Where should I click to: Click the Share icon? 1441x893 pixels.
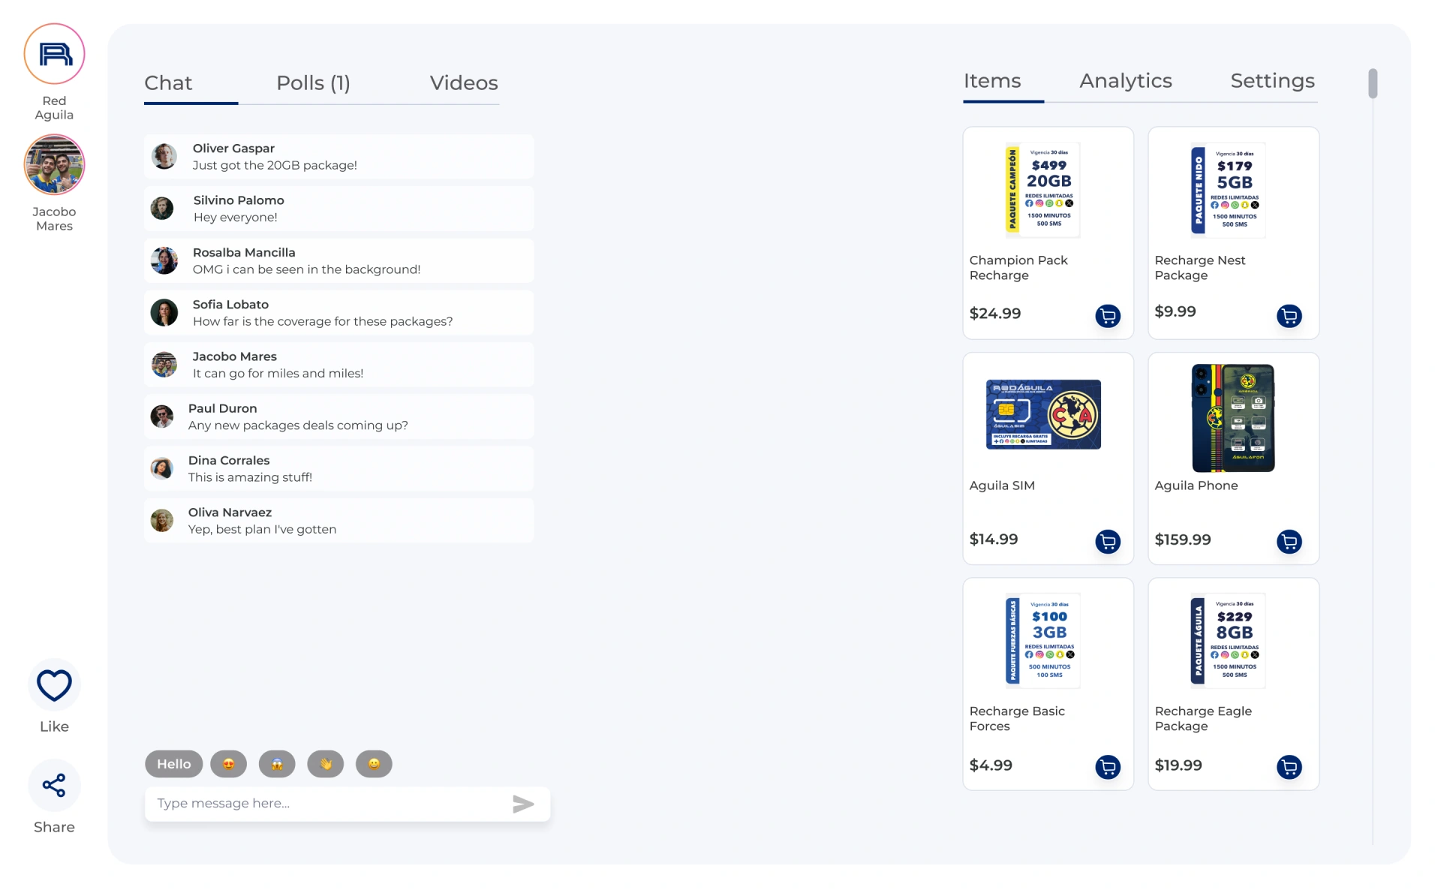point(54,786)
